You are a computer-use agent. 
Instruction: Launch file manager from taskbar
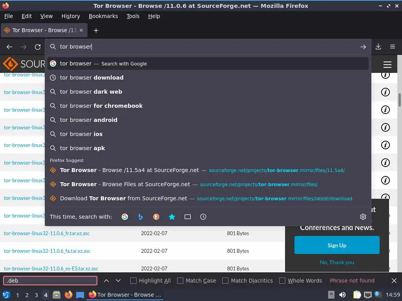pyautogui.click(x=57, y=295)
